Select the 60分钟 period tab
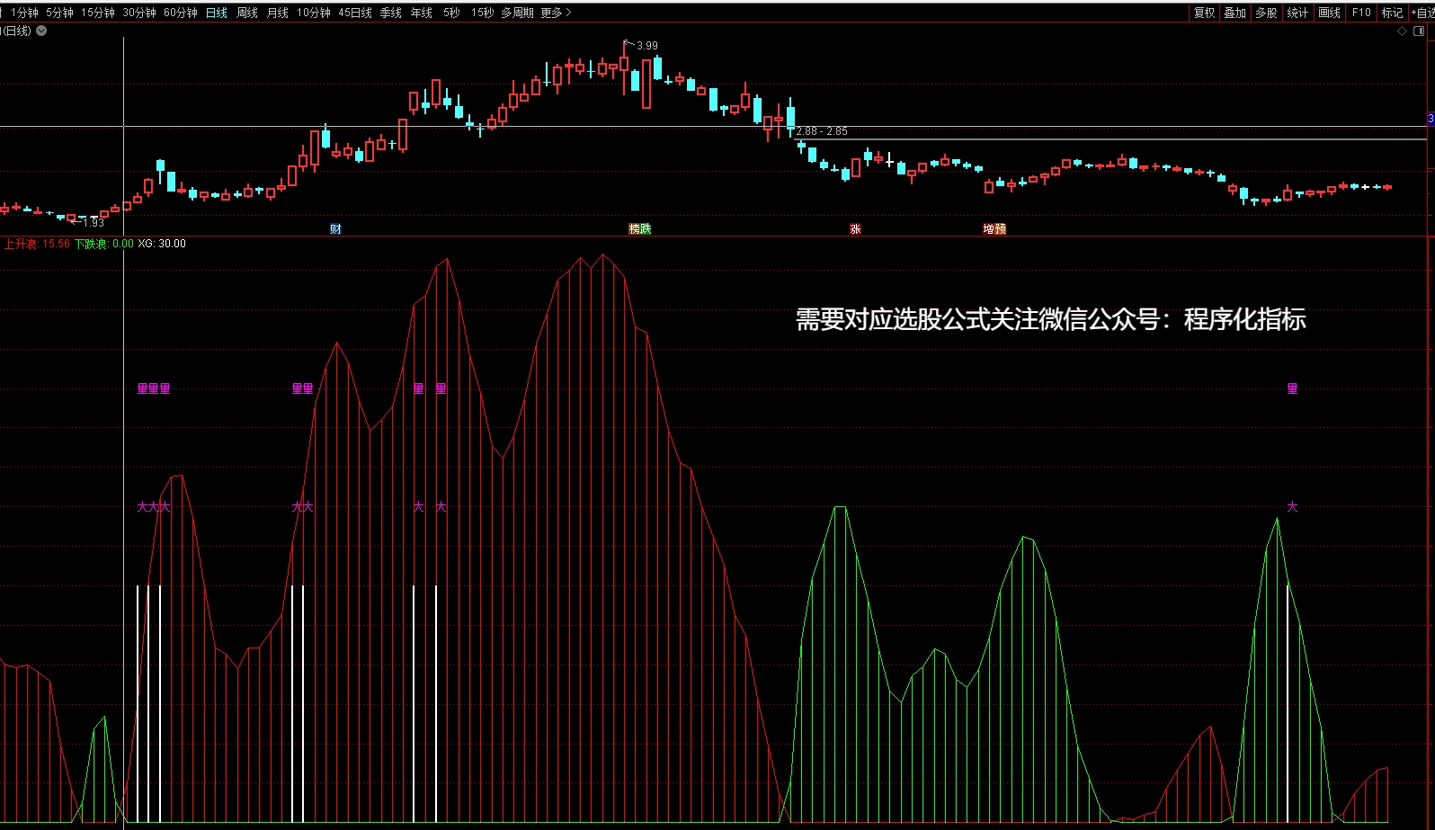This screenshot has width=1435, height=830. [181, 13]
